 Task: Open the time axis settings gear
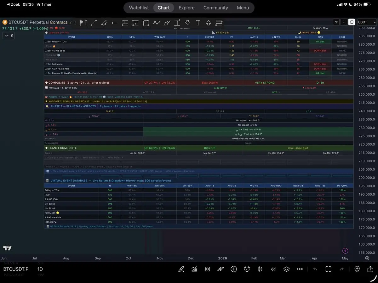point(367,258)
